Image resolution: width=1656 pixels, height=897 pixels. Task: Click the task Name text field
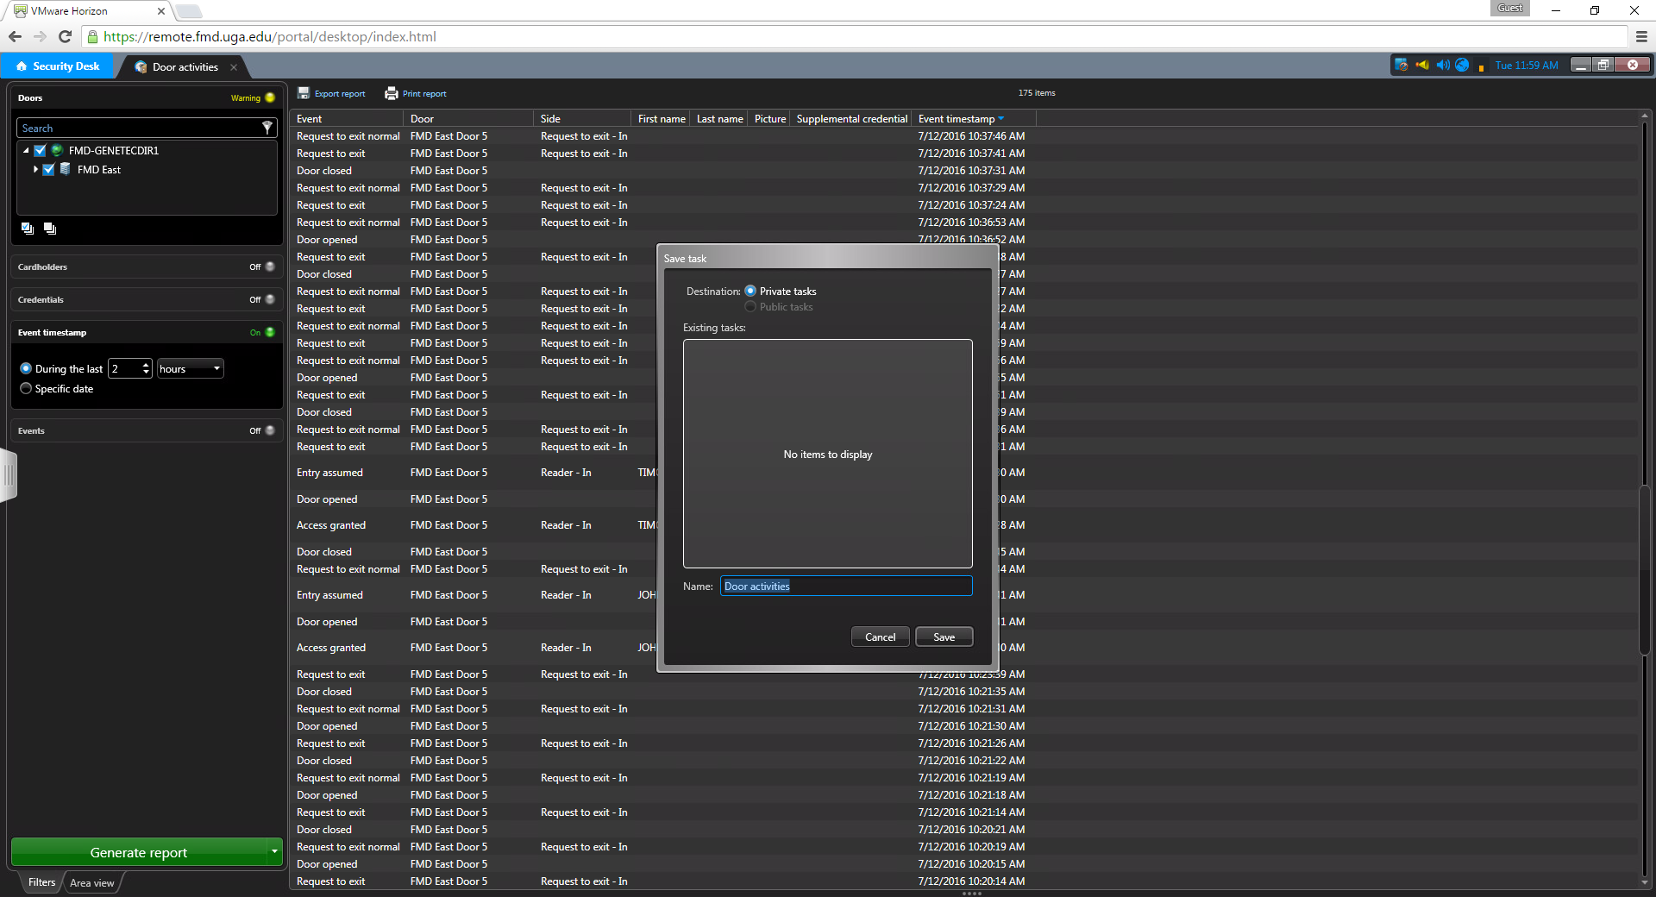[845, 586]
